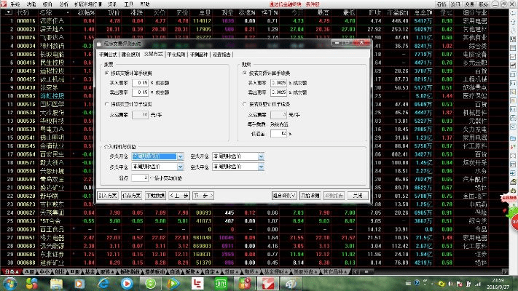This screenshot has width=518, height=291.
Task: Launch the file explorer folder from taskbar
Action: click(x=56, y=284)
